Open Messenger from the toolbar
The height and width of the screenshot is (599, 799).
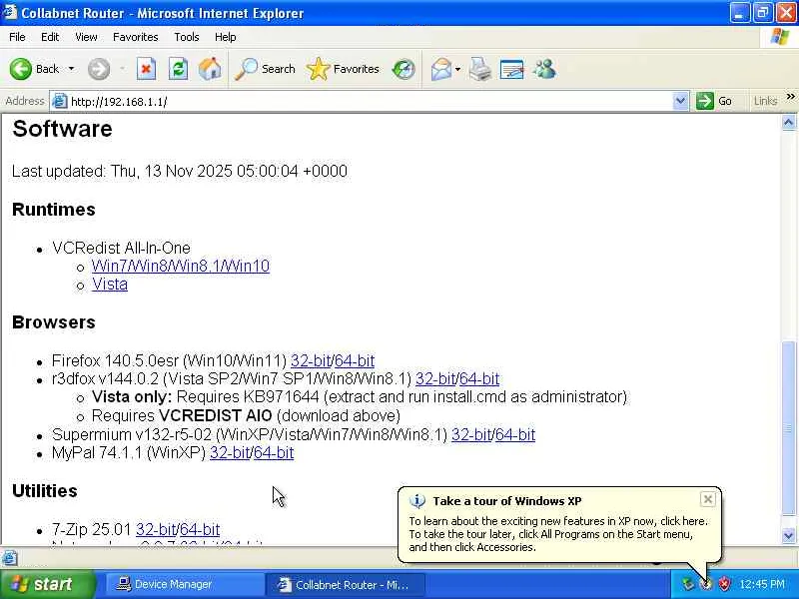[544, 69]
